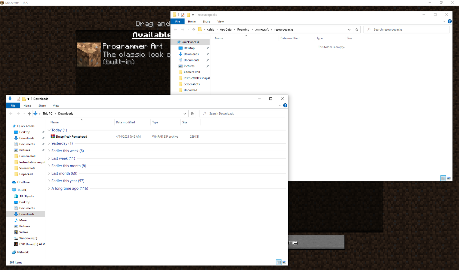Select the Sheepified+Remastered ZIP archive

[x=69, y=136]
